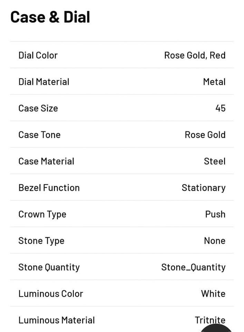Tap the Rose Gold, Red value
The image size is (244, 332).
195,55
